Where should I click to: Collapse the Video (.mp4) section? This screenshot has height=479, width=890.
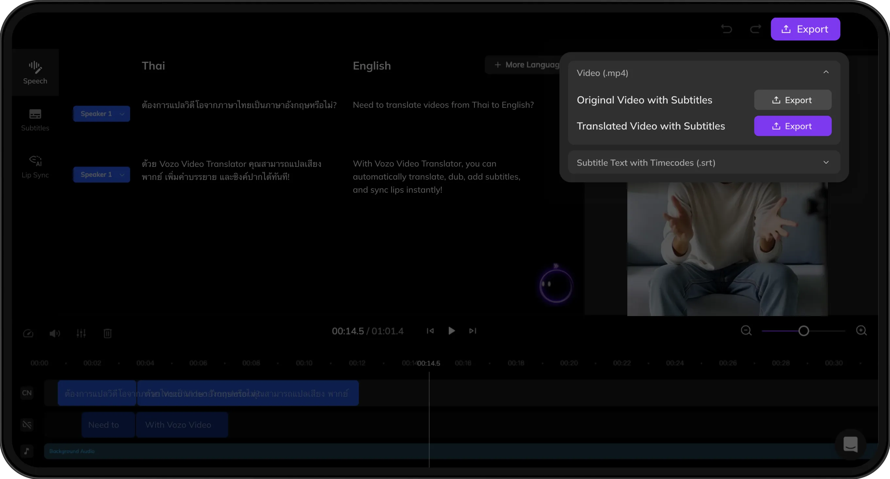[826, 72]
